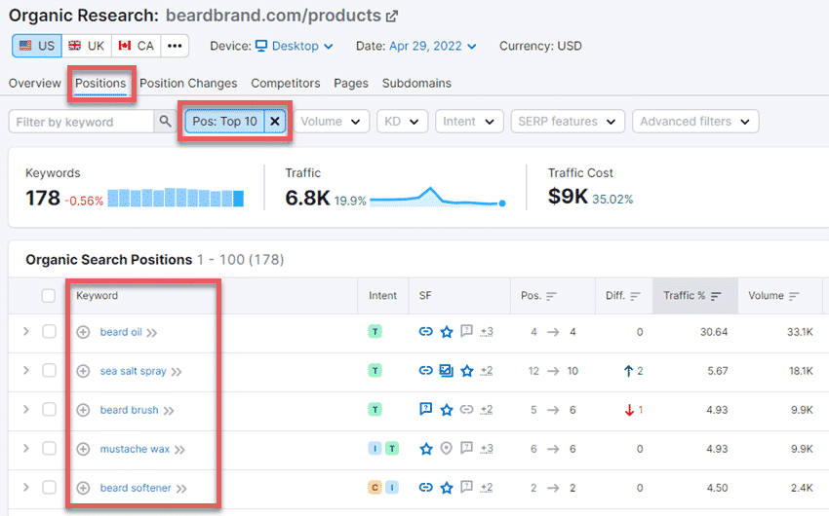Click plus icon next to beard oil
The image size is (829, 516).
(83, 332)
